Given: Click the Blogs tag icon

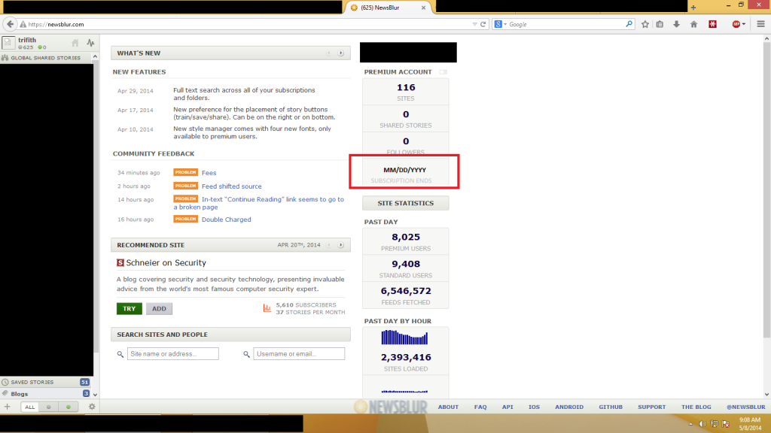Looking at the screenshot, I should [5, 394].
